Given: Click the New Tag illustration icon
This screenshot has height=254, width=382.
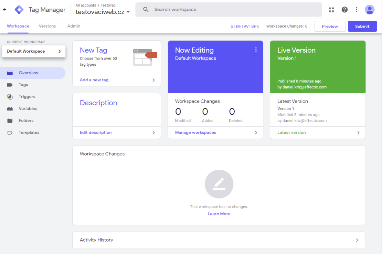Looking at the screenshot, I should pos(145,57).
